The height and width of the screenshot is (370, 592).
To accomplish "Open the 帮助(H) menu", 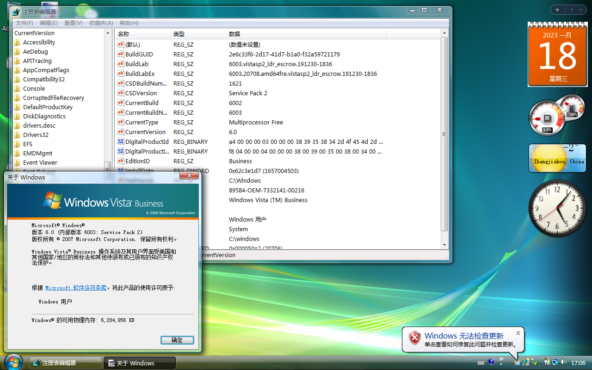I will [x=129, y=23].
